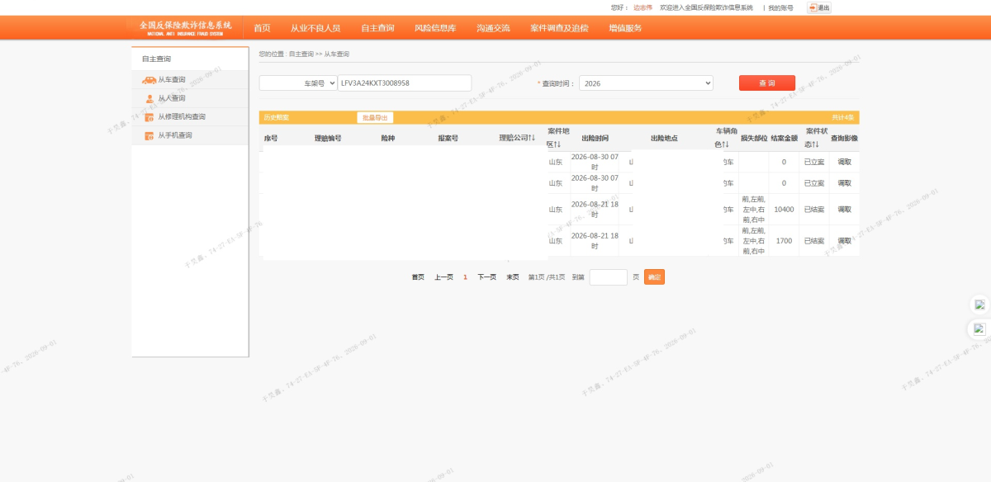Click the page number jump field
Screen dimensions: 991x482
tap(609, 277)
